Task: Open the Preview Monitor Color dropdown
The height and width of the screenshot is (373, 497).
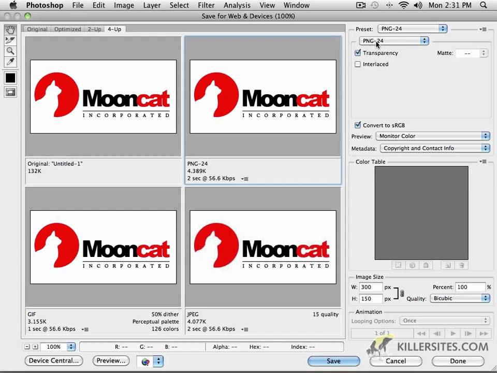Action: 433,136
